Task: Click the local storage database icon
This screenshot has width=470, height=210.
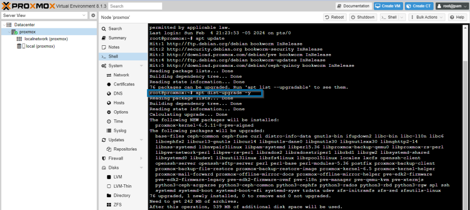Action: coord(19,46)
